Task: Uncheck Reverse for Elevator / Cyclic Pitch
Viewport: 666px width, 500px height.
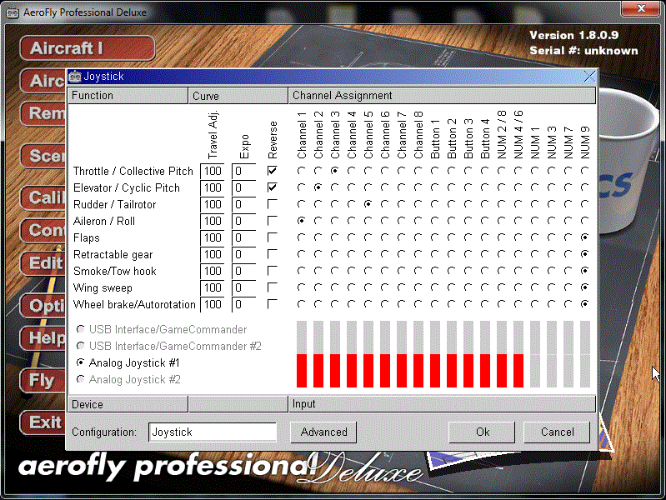Action: [272, 187]
